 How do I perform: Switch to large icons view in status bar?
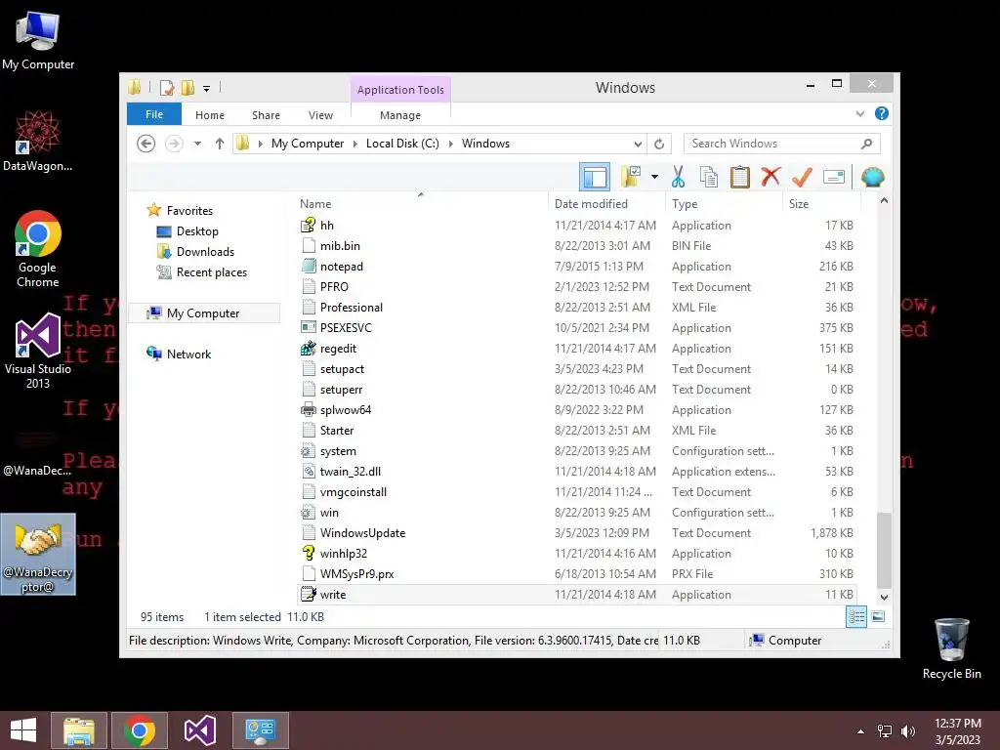878,616
